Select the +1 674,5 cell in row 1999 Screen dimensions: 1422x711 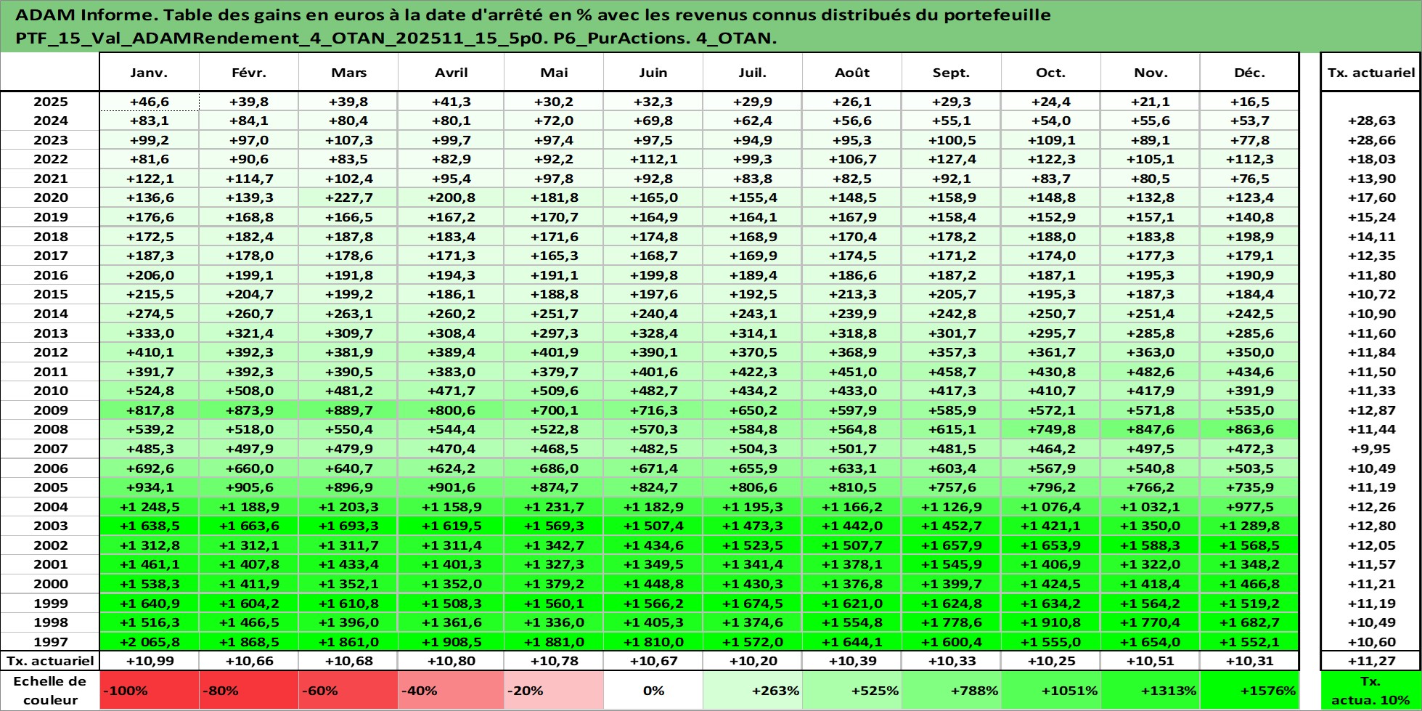(753, 604)
